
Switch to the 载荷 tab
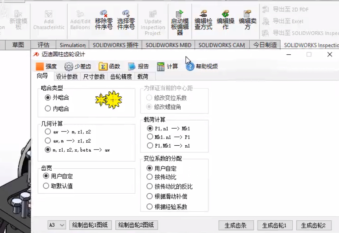[x=143, y=77]
